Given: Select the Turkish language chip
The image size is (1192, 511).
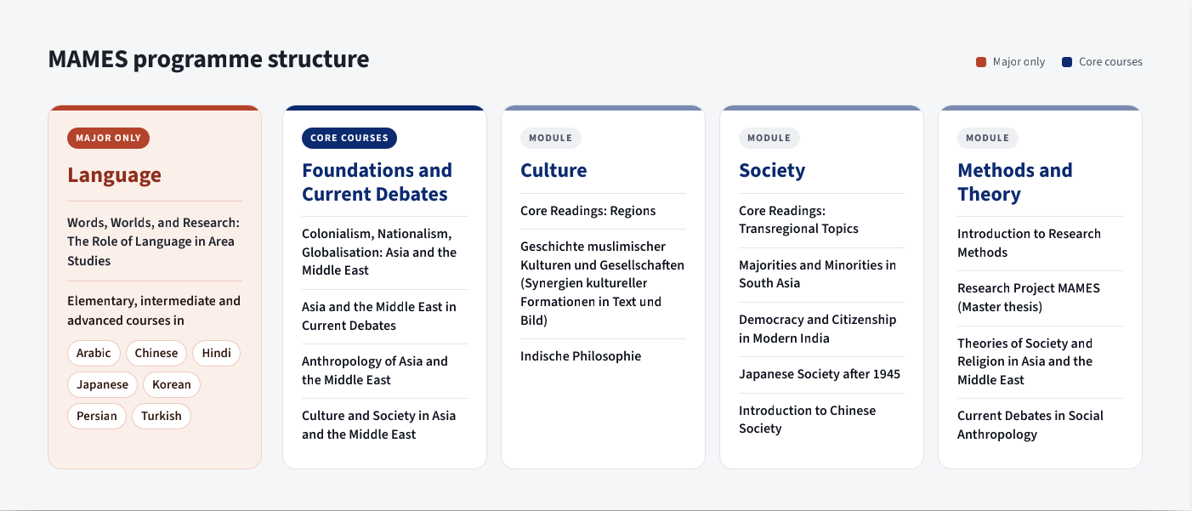Looking at the screenshot, I should click(162, 416).
